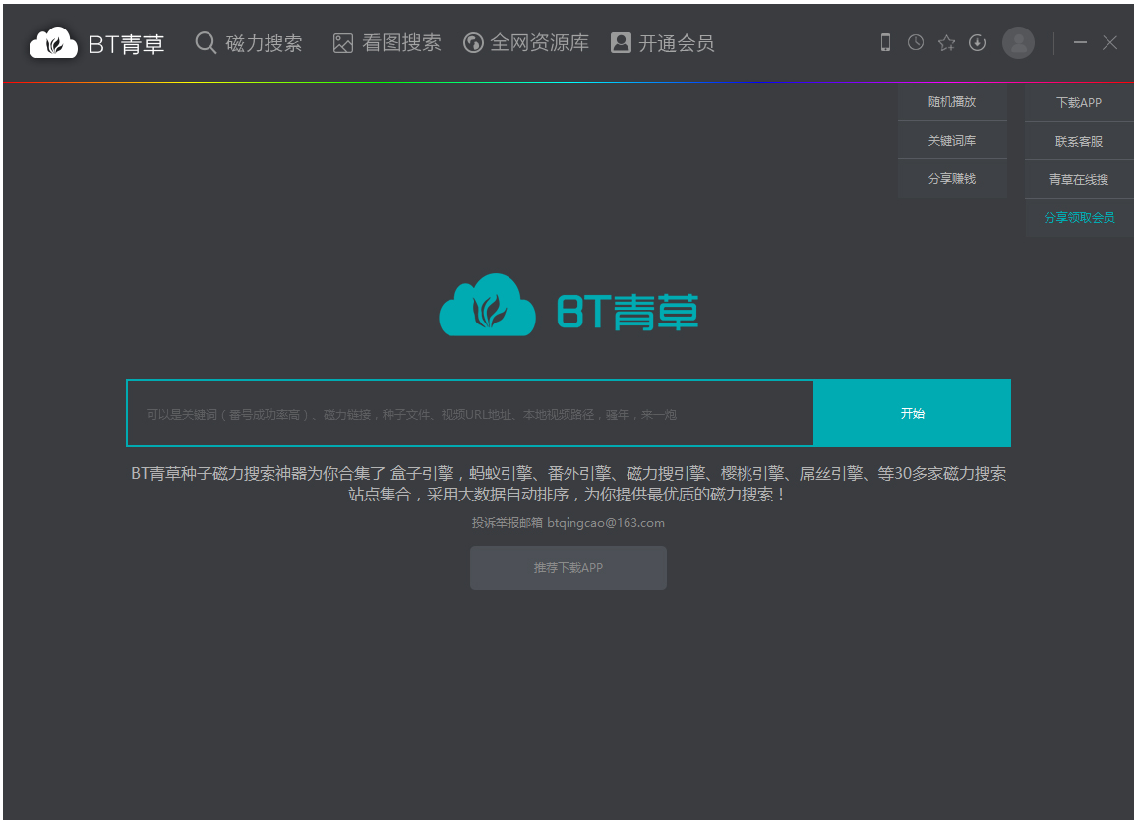Click the mobile phone icon in header
The image size is (1137, 823).
click(x=885, y=43)
